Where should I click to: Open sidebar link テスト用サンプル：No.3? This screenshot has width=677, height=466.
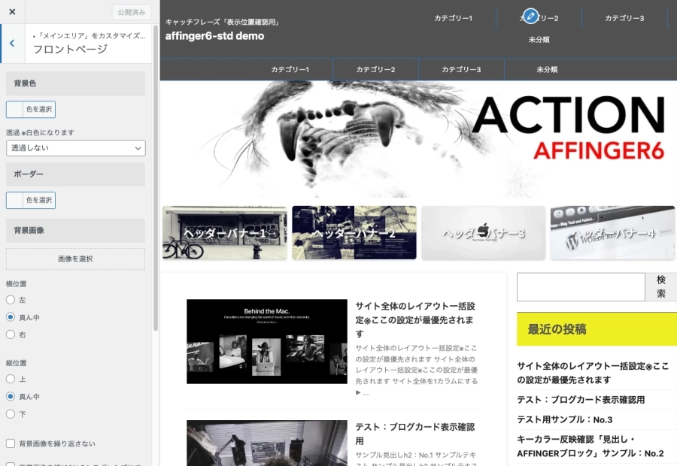click(x=565, y=420)
